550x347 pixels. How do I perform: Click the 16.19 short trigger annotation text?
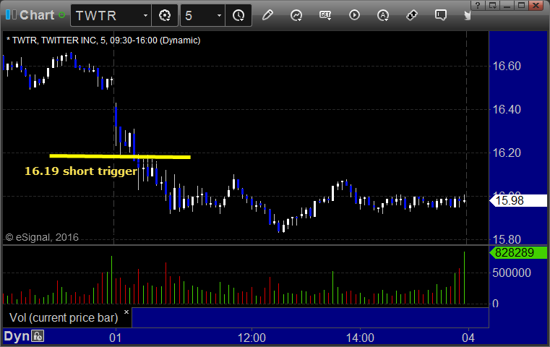(x=81, y=171)
